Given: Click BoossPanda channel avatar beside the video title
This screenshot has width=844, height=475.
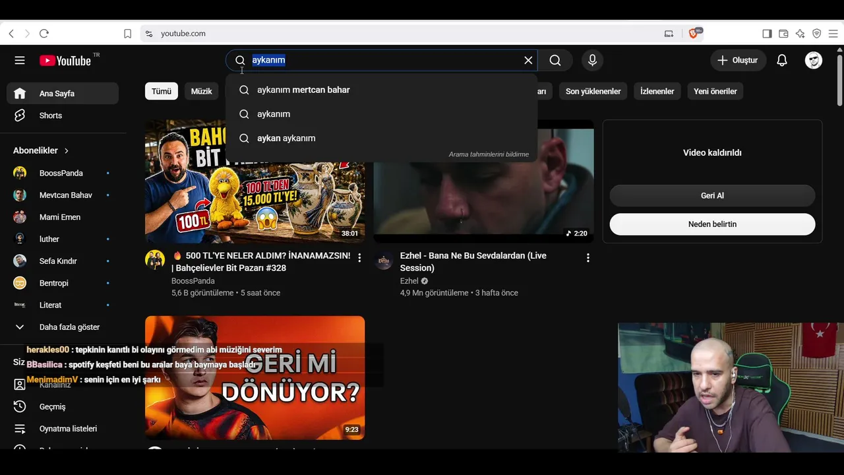Looking at the screenshot, I should pyautogui.click(x=155, y=260).
